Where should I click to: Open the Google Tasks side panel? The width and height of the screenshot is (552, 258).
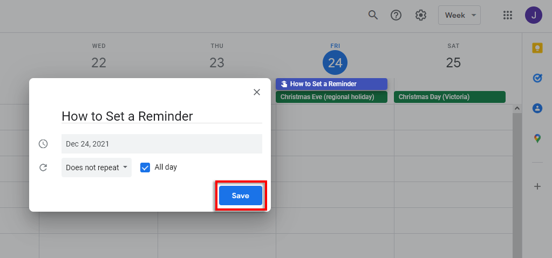tap(537, 78)
